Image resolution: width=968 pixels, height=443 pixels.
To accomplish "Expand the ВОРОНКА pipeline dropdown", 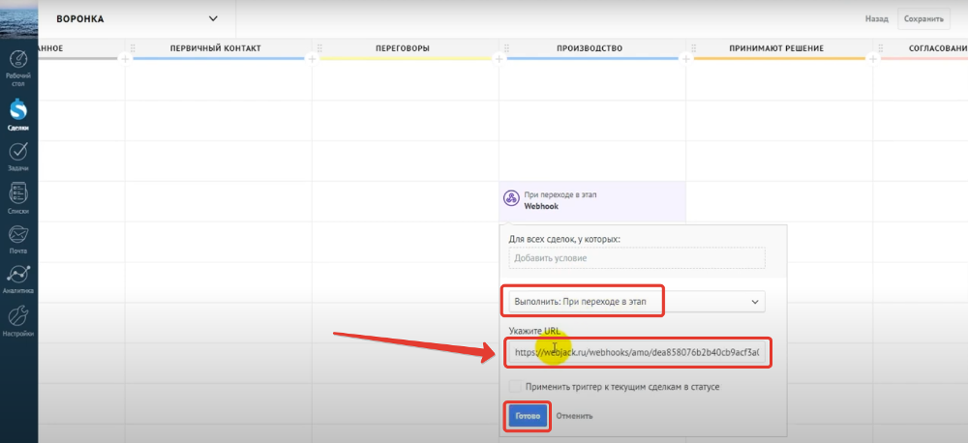I will [214, 18].
